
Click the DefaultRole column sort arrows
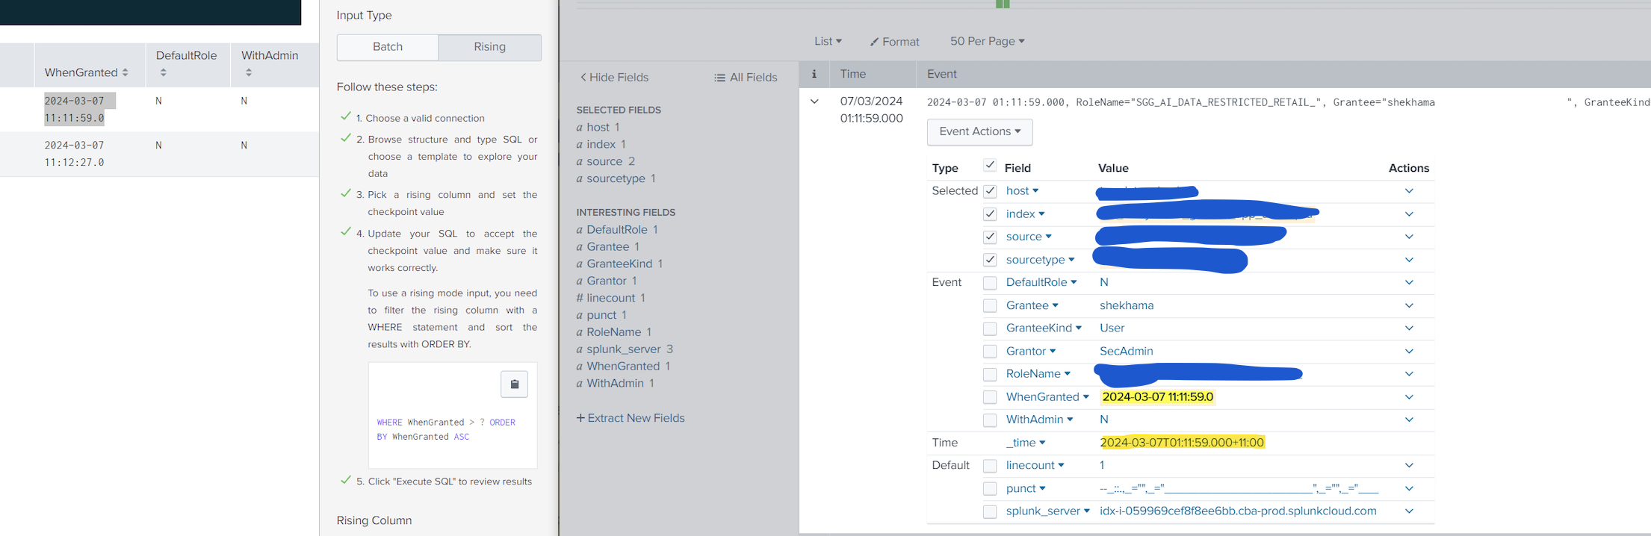(164, 72)
